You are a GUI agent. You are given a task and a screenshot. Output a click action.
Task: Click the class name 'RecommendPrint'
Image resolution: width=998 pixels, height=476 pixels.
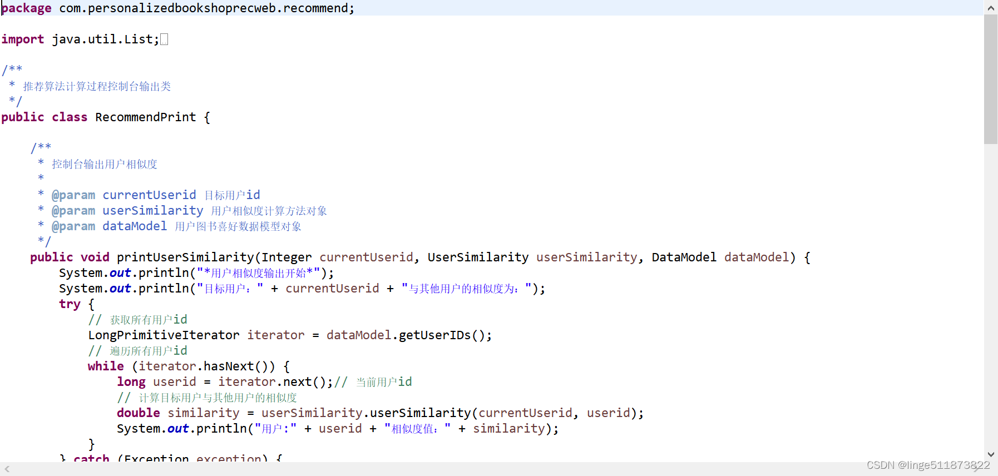pos(146,117)
